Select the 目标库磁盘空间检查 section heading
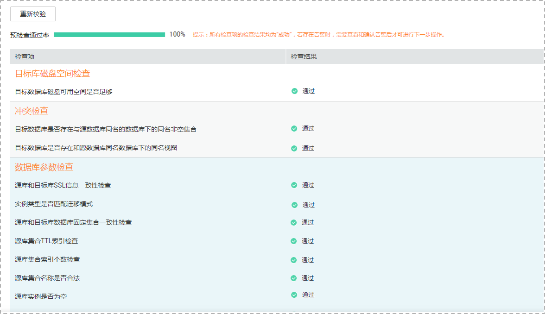The image size is (545, 314). point(52,73)
